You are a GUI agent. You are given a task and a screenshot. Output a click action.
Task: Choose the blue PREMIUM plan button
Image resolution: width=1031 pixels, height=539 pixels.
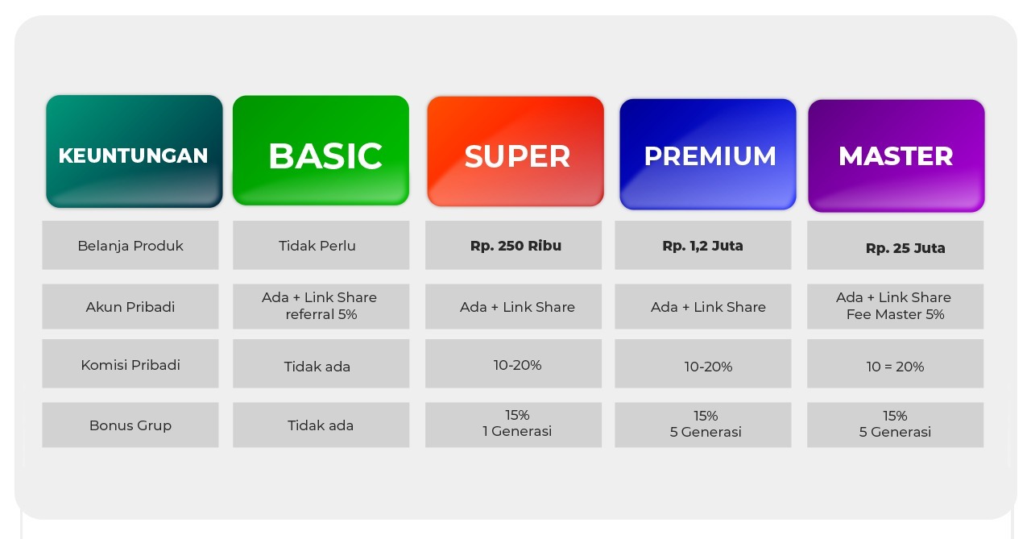[x=708, y=154]
